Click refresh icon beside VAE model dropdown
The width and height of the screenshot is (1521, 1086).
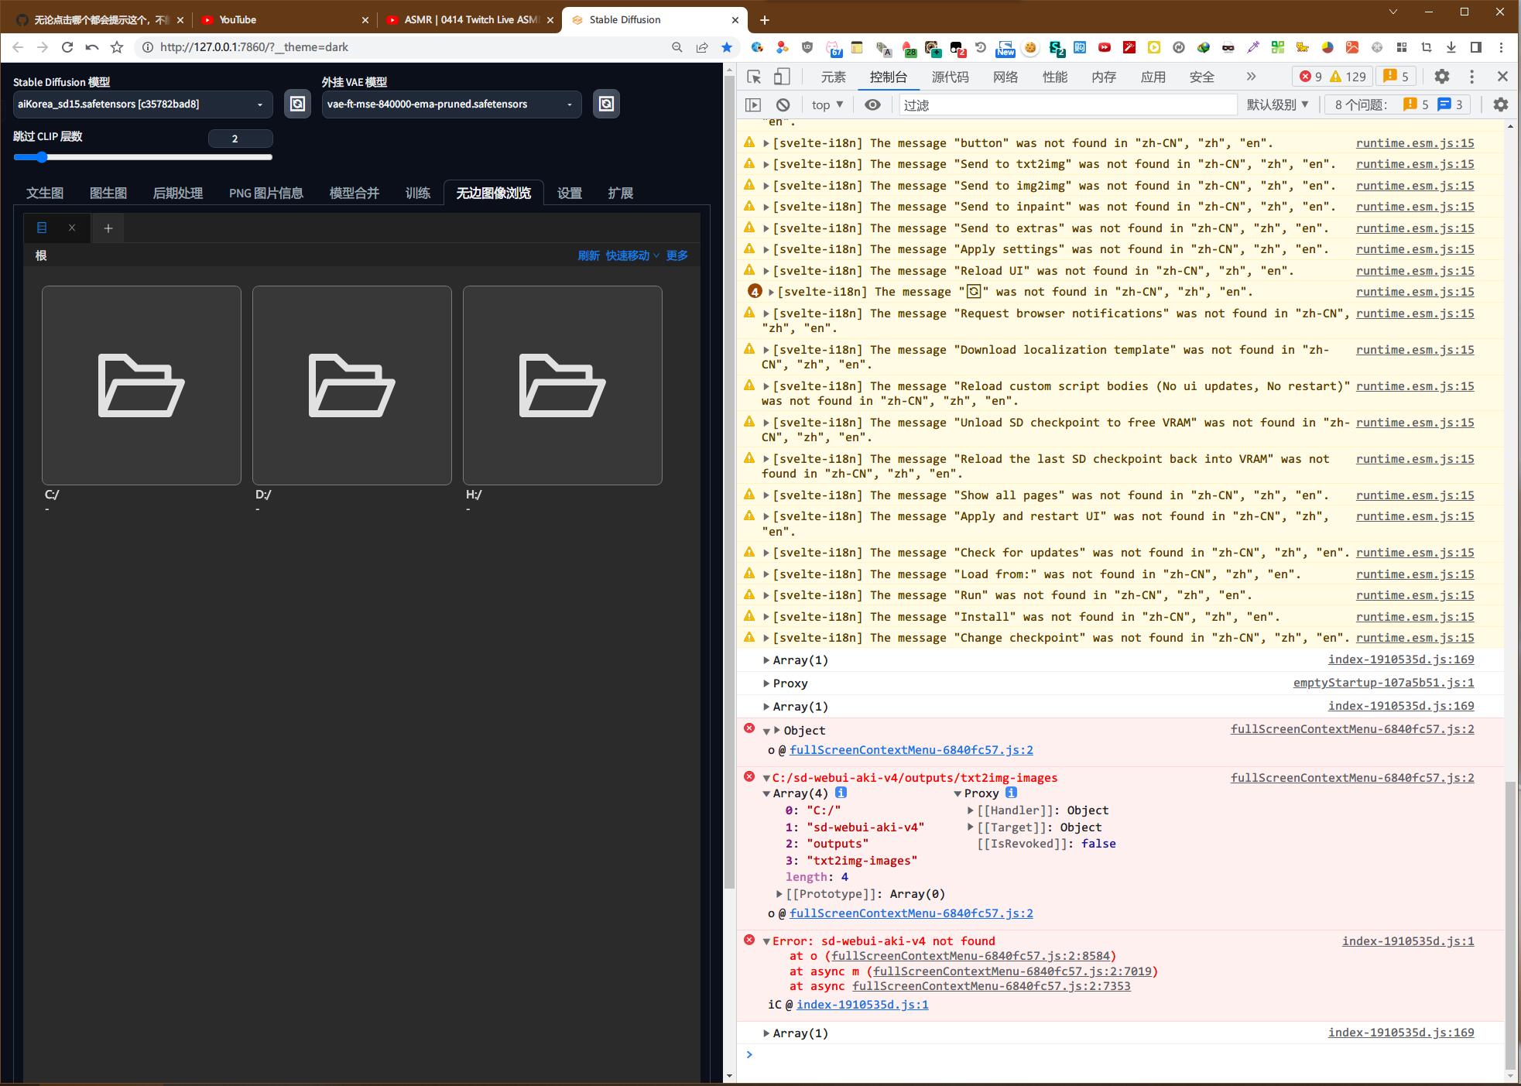point(606,104)
